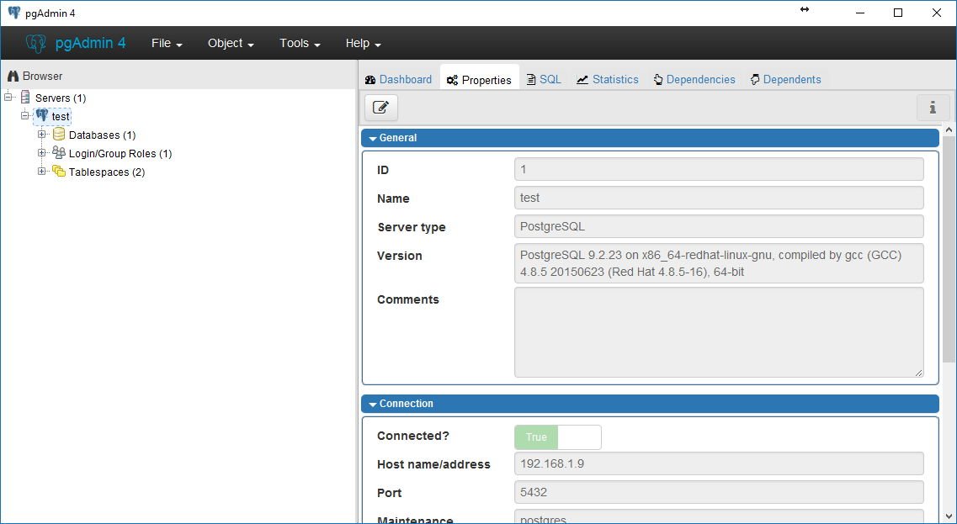
Task: Open the File menu
Action: coord(167,43)
